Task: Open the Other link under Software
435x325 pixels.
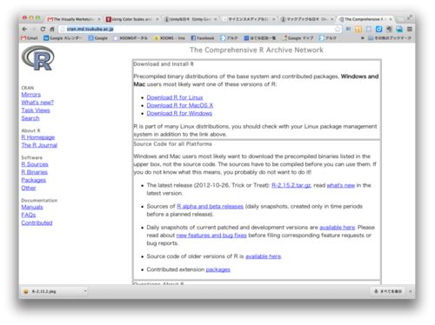Action: pos(29,188)
